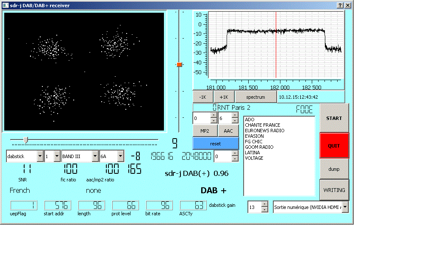Click the sdr-j DAB(+) 0.96 version text
427x267 pixels.
click(197, 174)
